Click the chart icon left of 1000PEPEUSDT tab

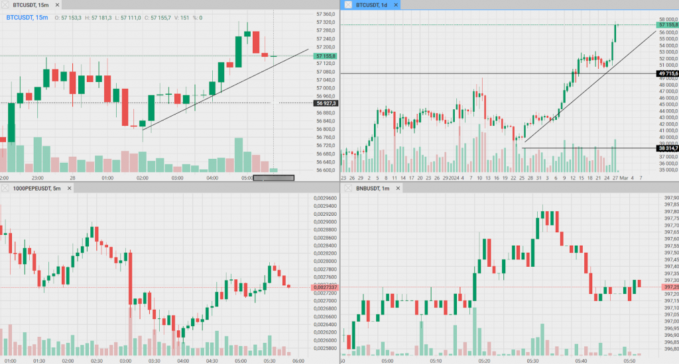tap(5, 188)
